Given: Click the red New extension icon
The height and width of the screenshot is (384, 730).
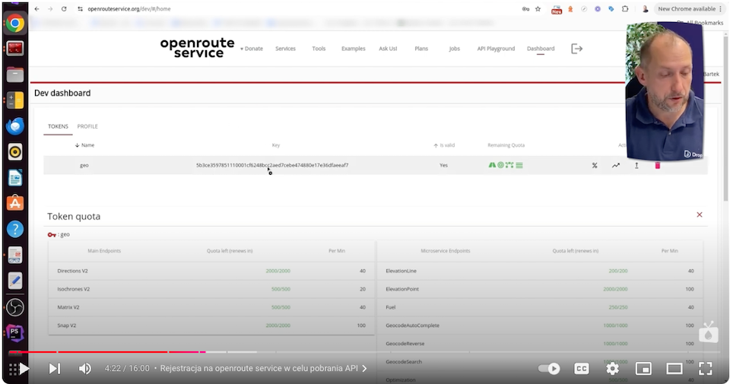Looking at the screenshot, I should pyautogui.click(x=557, y=9).
